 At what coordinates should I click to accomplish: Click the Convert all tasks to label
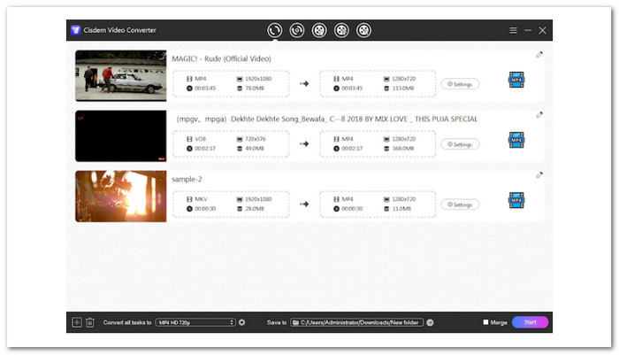coord(127,322)
